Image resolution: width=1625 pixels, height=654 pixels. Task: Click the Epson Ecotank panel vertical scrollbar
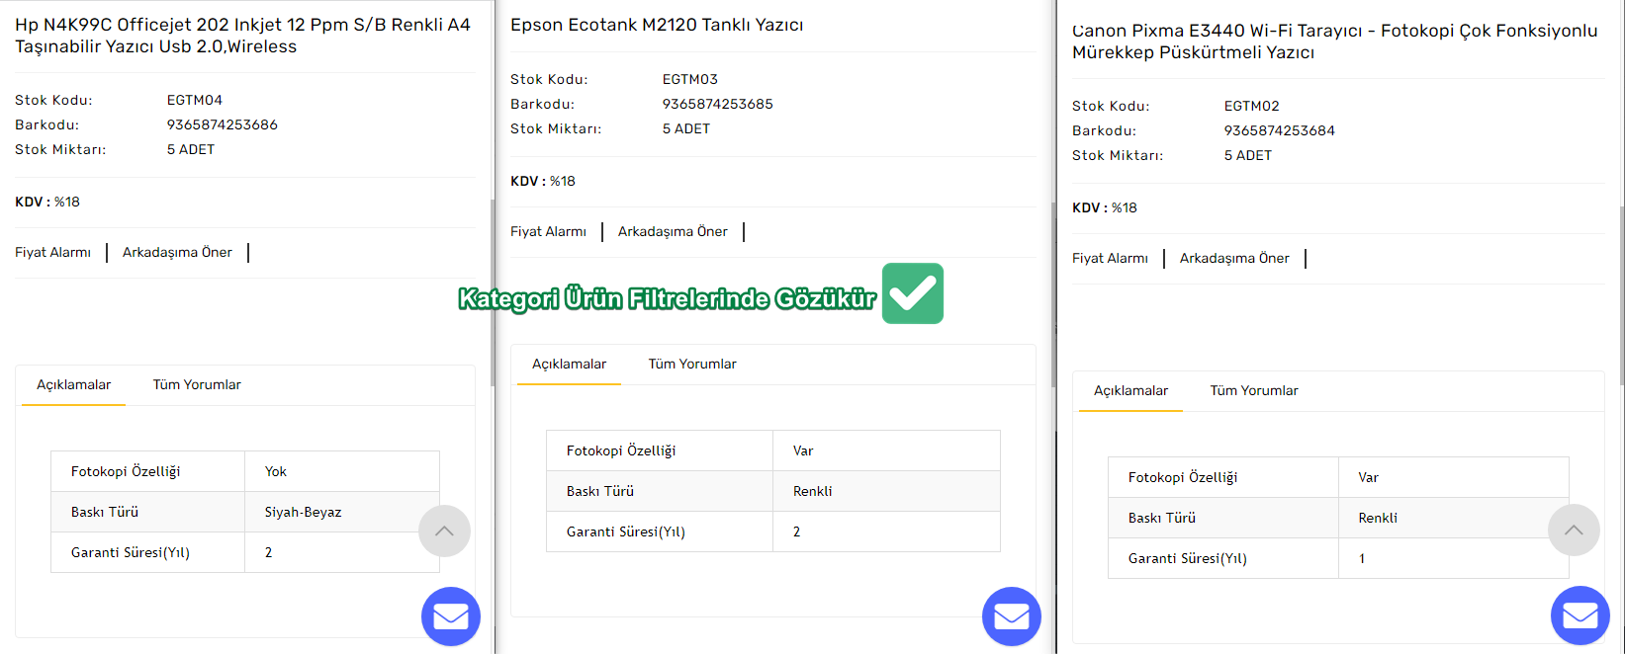(1053, 294)
